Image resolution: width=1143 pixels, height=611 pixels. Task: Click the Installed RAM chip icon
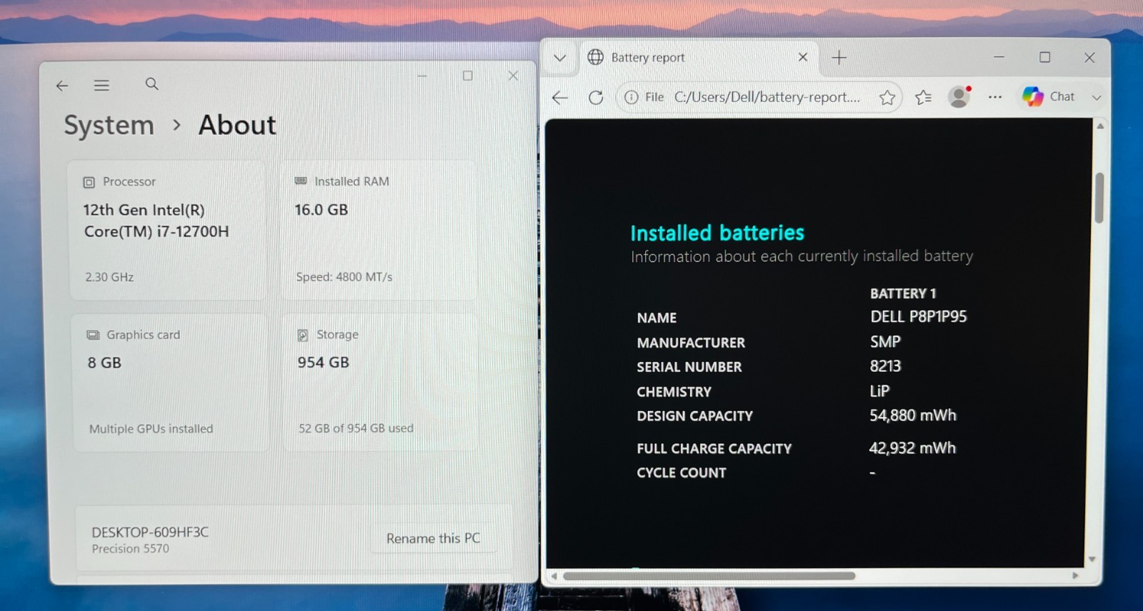(x=301, y=181)
